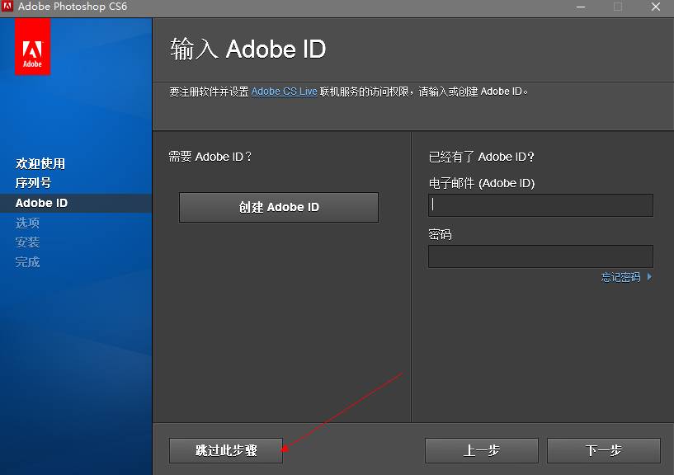This screenshot has width=674, height=475.
Task: Click the 上一步 previous button
Action: [481, 450]
